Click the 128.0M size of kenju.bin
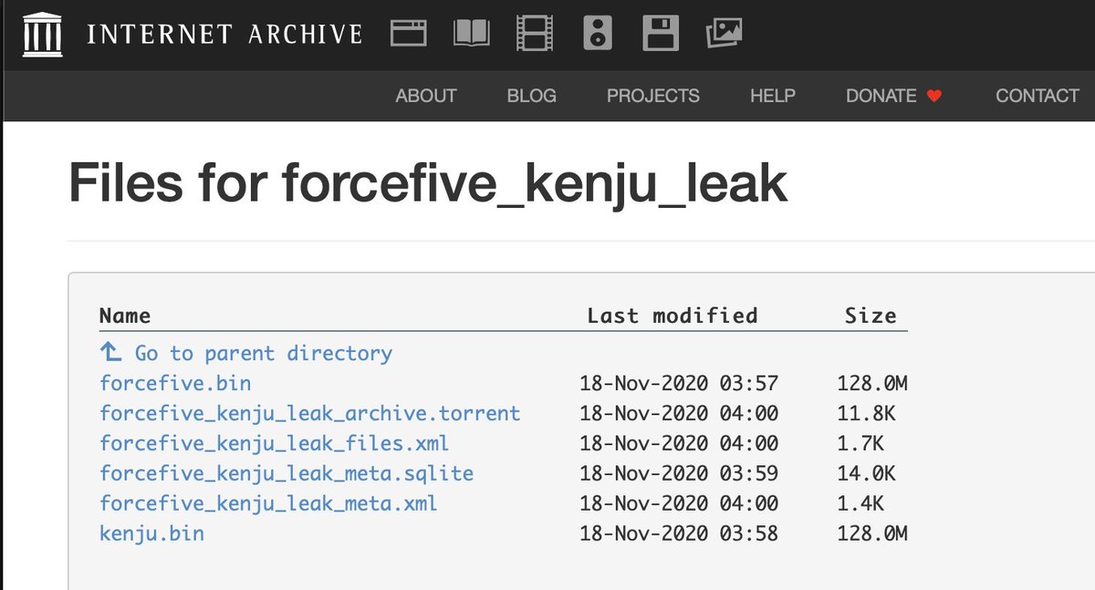Image resolution: width=1095 pixels, height=590 pixels. click(872, 533)
